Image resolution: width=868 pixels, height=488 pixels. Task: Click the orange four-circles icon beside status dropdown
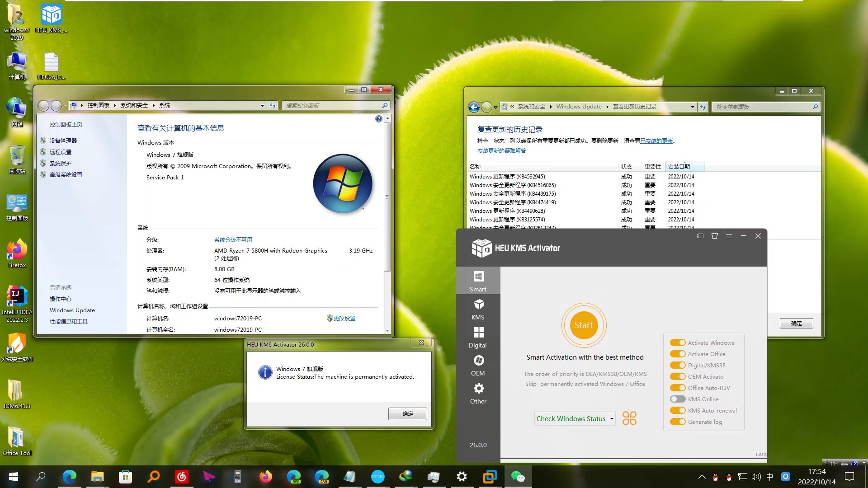coord(629,418)
